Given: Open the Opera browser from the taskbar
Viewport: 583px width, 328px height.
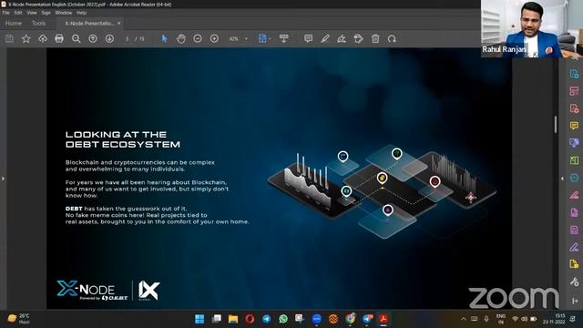Looking at the screenshot, I should pos(250,319).
